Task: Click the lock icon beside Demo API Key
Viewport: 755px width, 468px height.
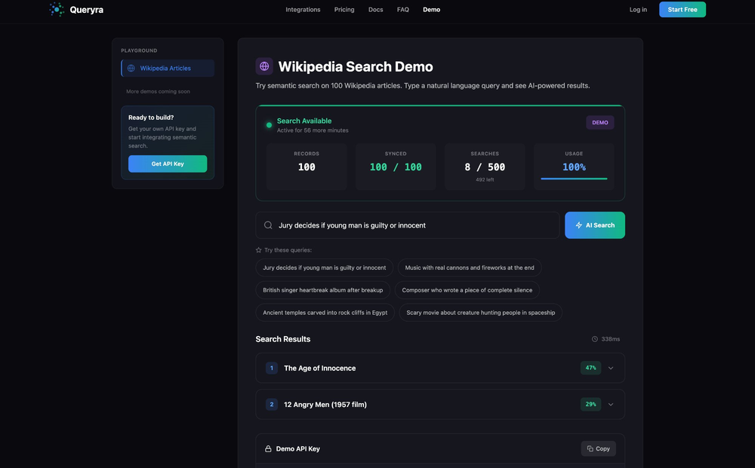Action: tap(267, 447)
